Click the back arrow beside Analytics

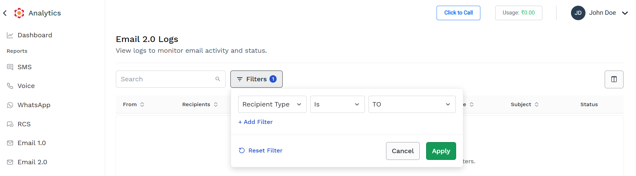tap(5, 13)
